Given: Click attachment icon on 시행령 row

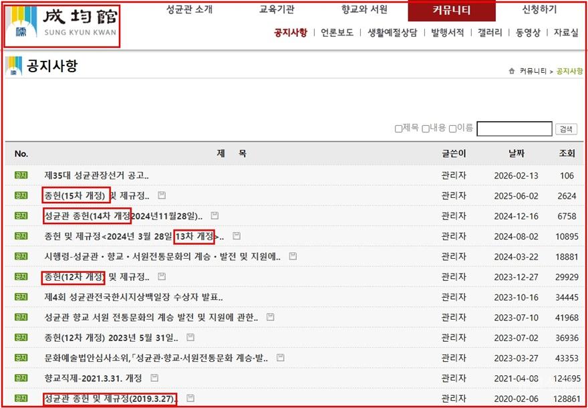Looking at the screenshot, I should click(293, 256).
